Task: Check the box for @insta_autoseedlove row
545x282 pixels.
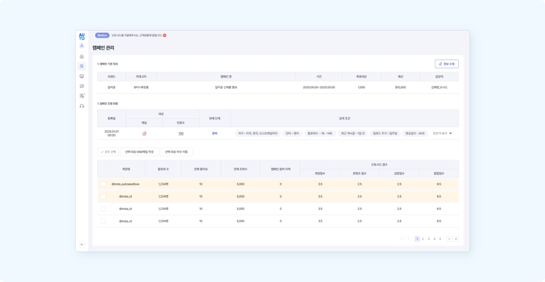Action: click(x=103, y=184)
